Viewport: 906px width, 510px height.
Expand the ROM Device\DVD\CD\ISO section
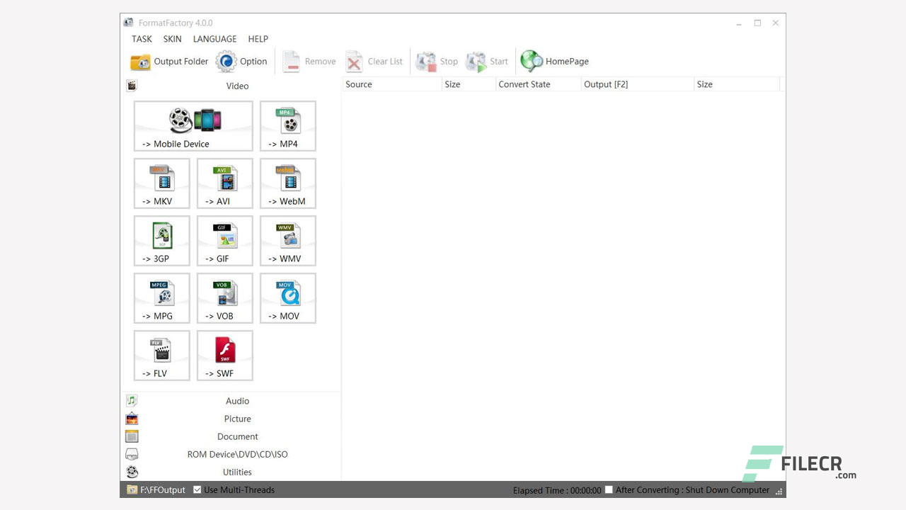pyautogui.click(x=233, y=454)
